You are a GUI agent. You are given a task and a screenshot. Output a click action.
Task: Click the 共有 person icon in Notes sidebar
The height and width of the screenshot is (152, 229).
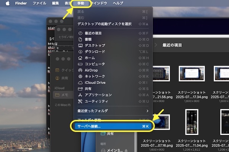click(57, 78)
